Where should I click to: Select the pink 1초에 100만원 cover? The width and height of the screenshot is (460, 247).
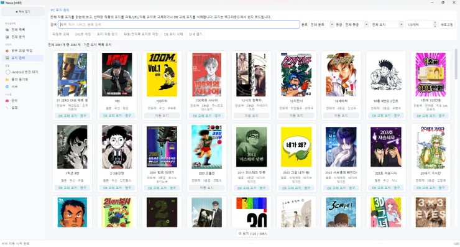click(430, 75)
